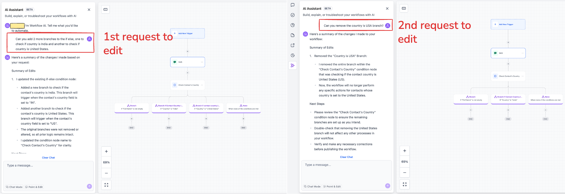This screenshot has width=565, height=196.
Task: Open the chat bubble comments sidebar icon
Action: pyautogui.click(x=292, y=5)
